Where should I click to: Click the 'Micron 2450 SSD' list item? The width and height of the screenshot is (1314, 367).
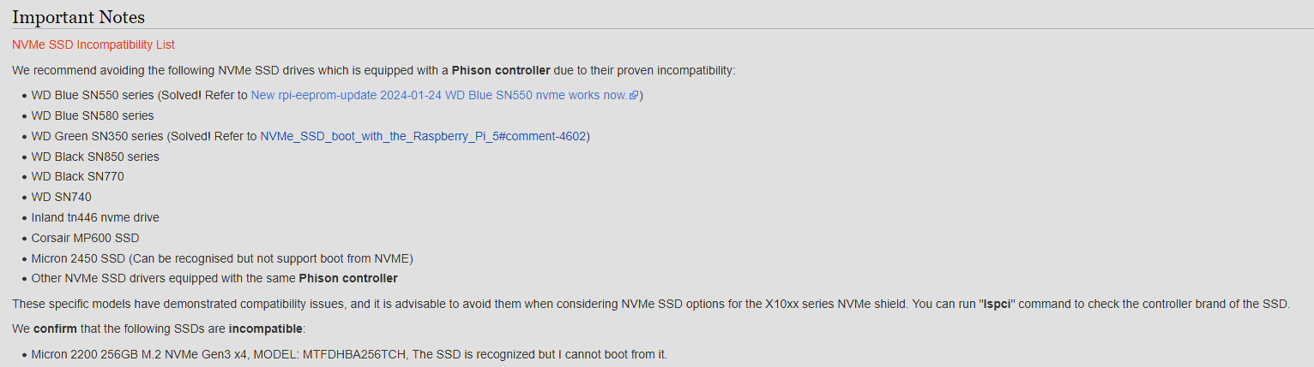pyautogui.click(x=223, y=258)
